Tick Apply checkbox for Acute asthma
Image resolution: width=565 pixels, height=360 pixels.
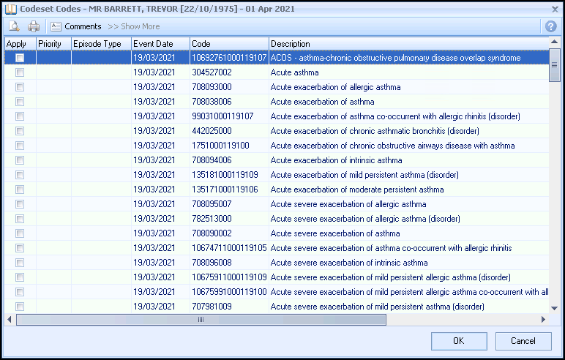(20, 72)
